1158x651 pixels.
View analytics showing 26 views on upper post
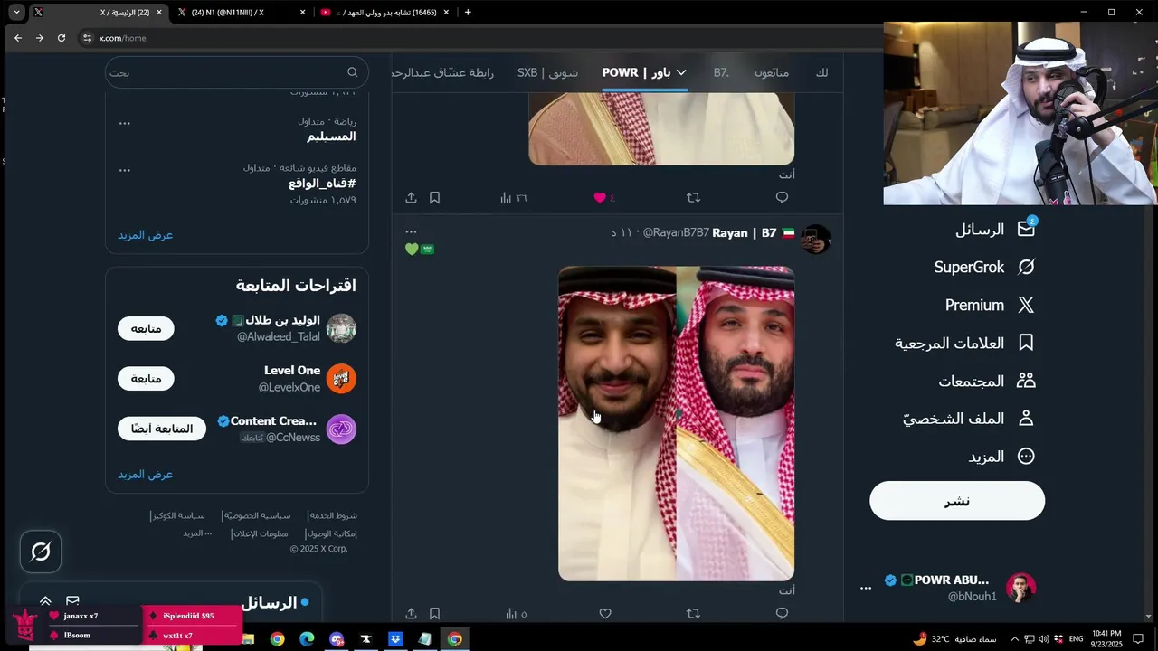point(513,197)
